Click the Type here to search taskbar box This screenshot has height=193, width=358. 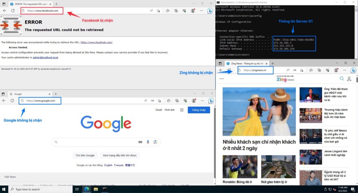pyautogui.click(x=41, y=189)
